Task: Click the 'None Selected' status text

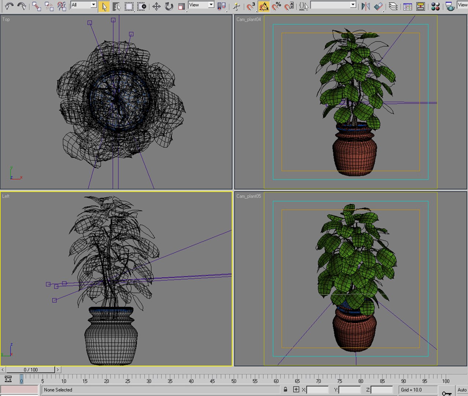Action: (58, 390)
